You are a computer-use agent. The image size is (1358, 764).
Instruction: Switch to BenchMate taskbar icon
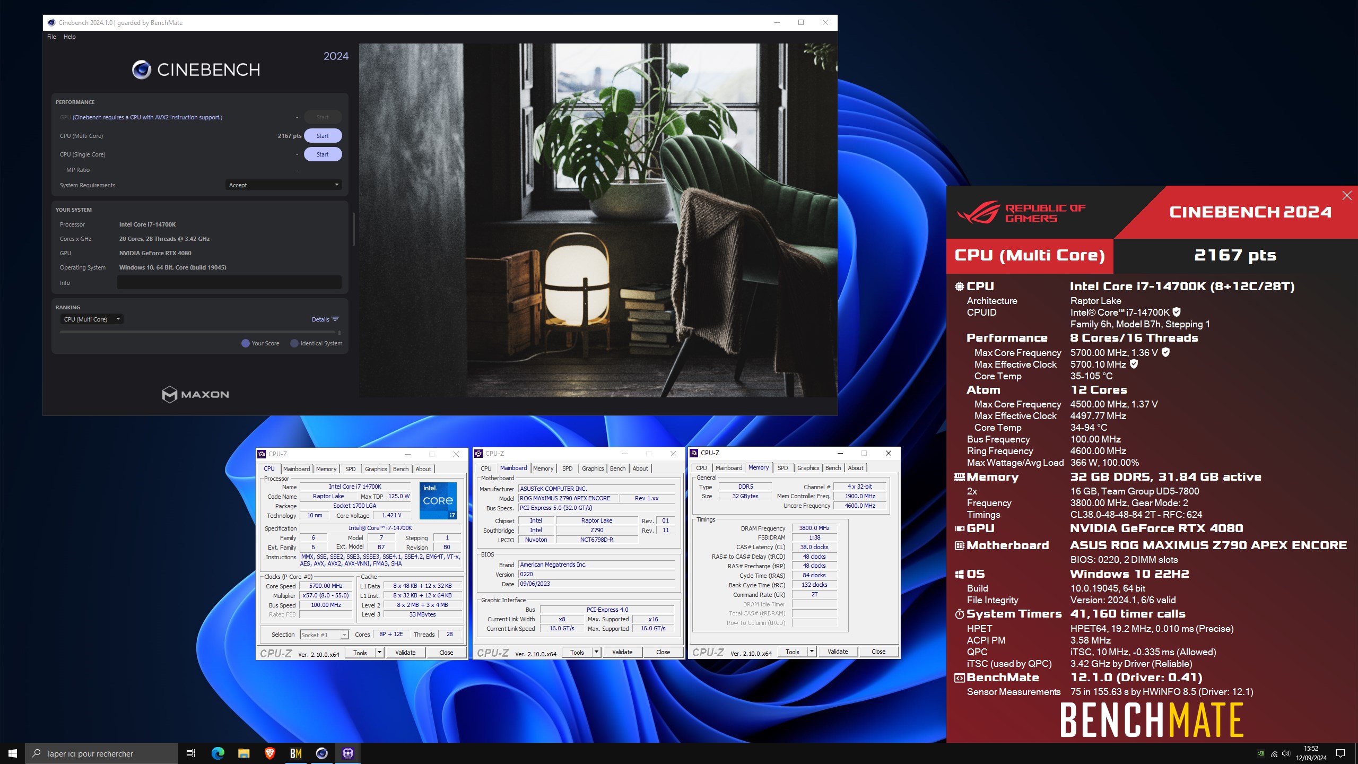point(295,753)
